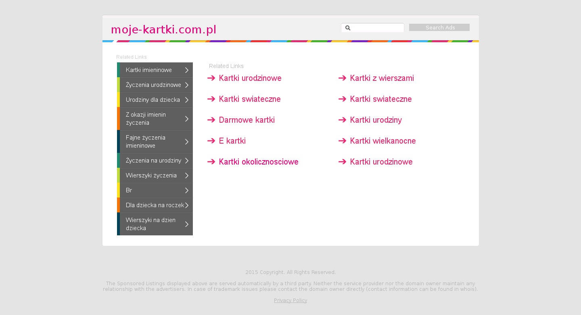581x315 pixels.
Task: Focus the search text input field
Action: pyautogui.click(x=377, y=28)
